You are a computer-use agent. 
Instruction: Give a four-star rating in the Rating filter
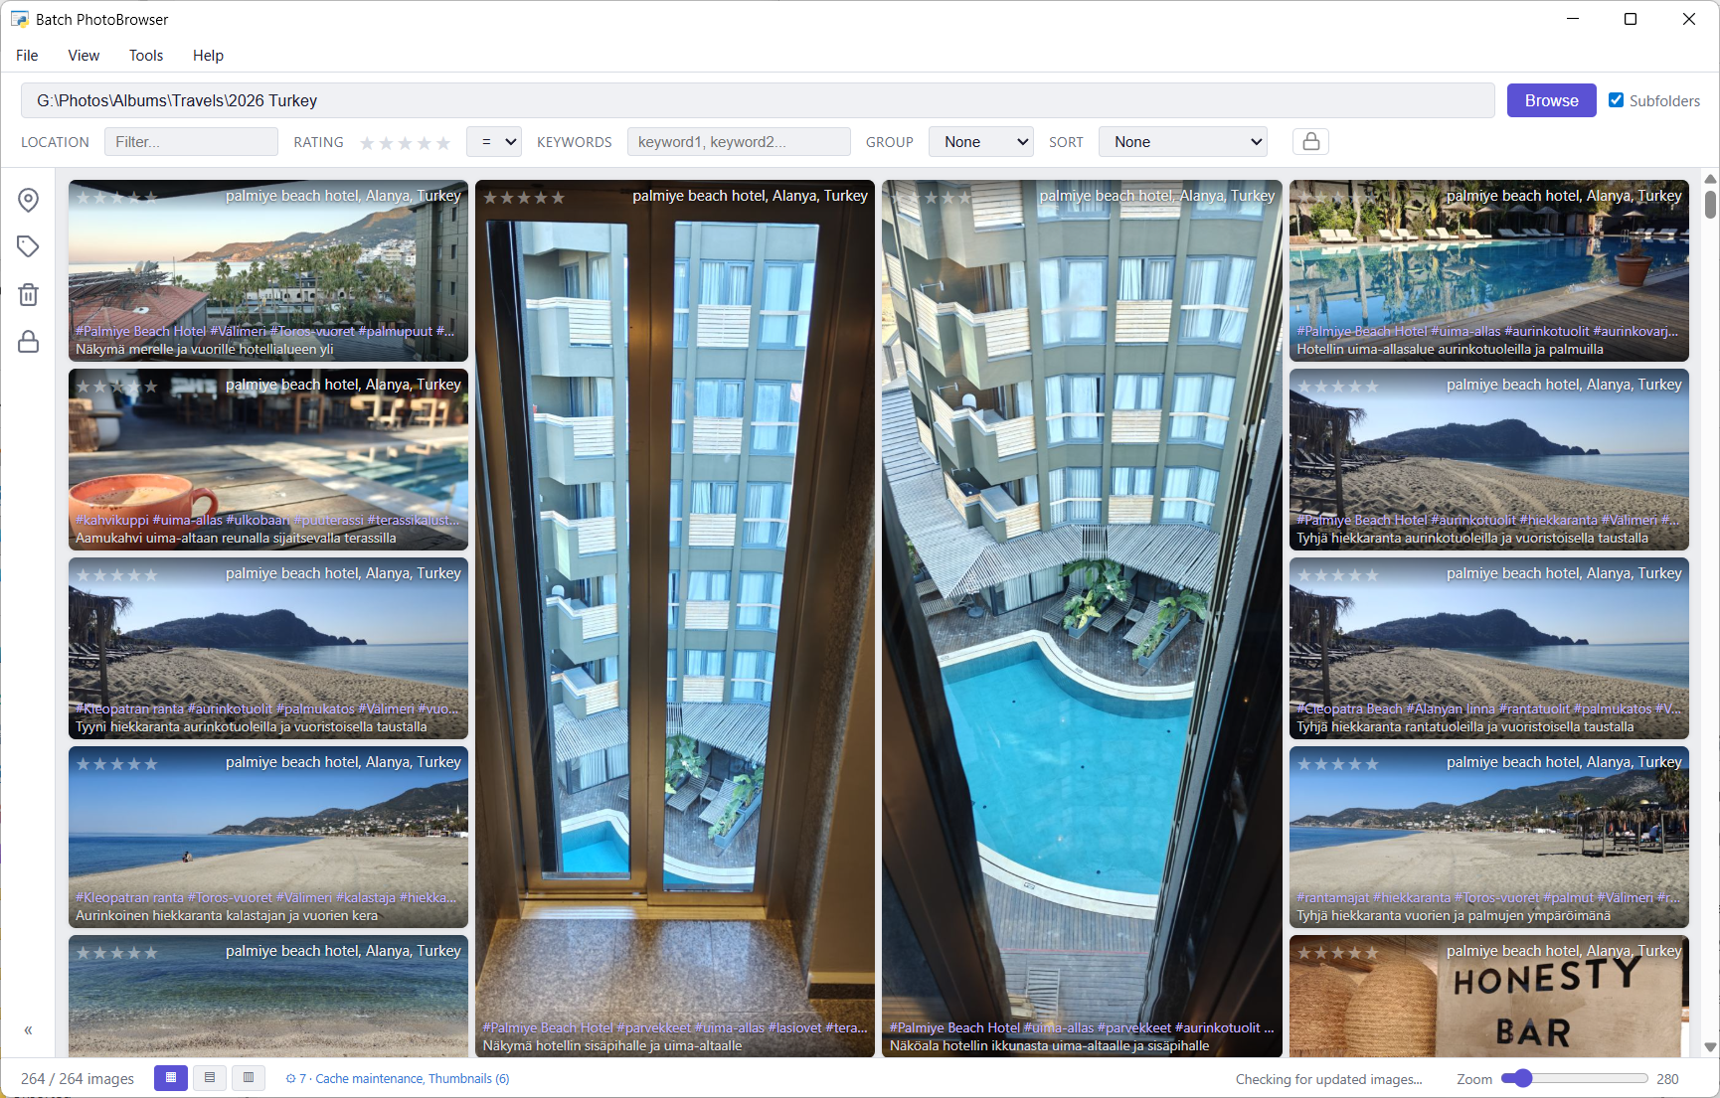[x=424, y=142]
